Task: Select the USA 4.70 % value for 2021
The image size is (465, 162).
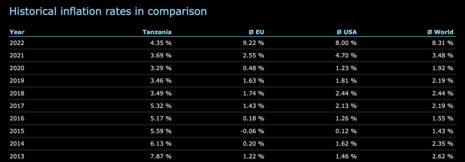Action: click(345, 55)
